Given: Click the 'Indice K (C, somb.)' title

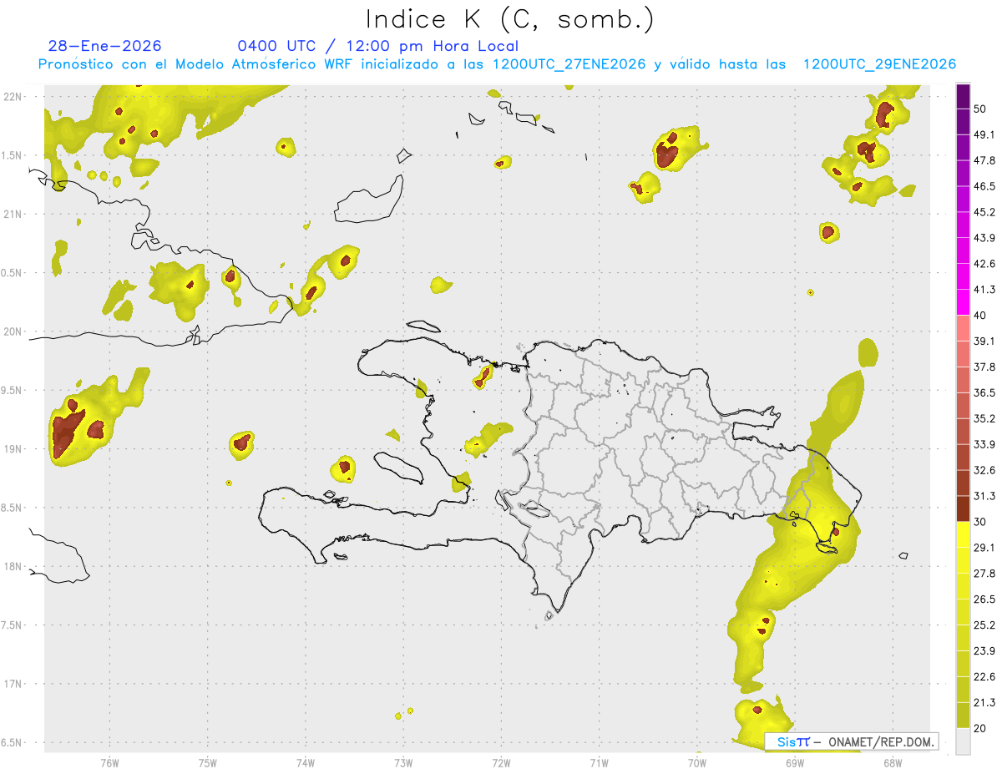Looking at the screenshot, I should tap(509, 19).
